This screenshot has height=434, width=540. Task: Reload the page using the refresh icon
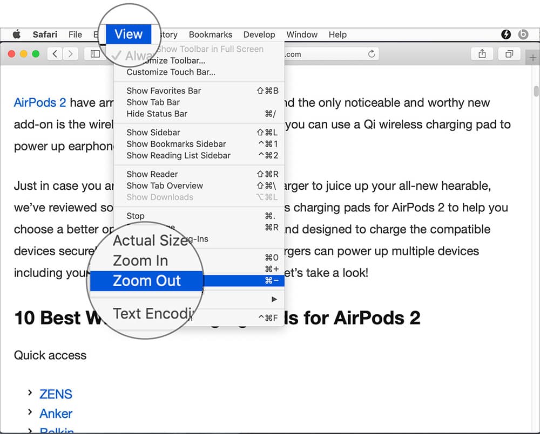click(372, 54)
